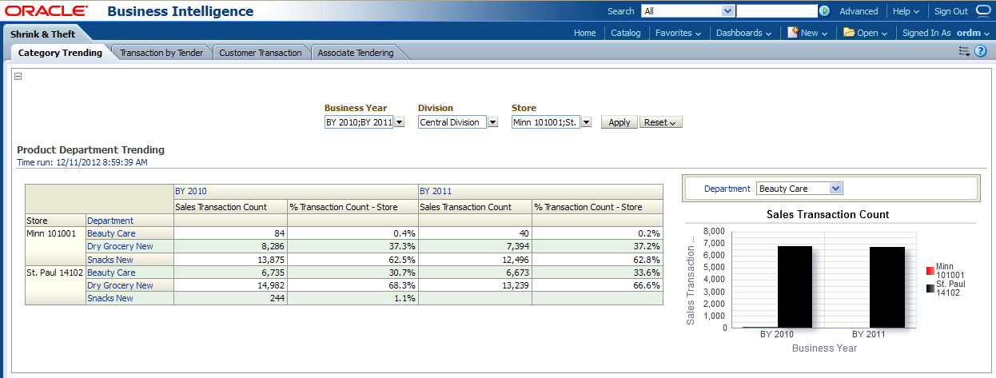Click the Open folder icon
Image resolution: width=996 pixels, height=378 pixels.
850,33
